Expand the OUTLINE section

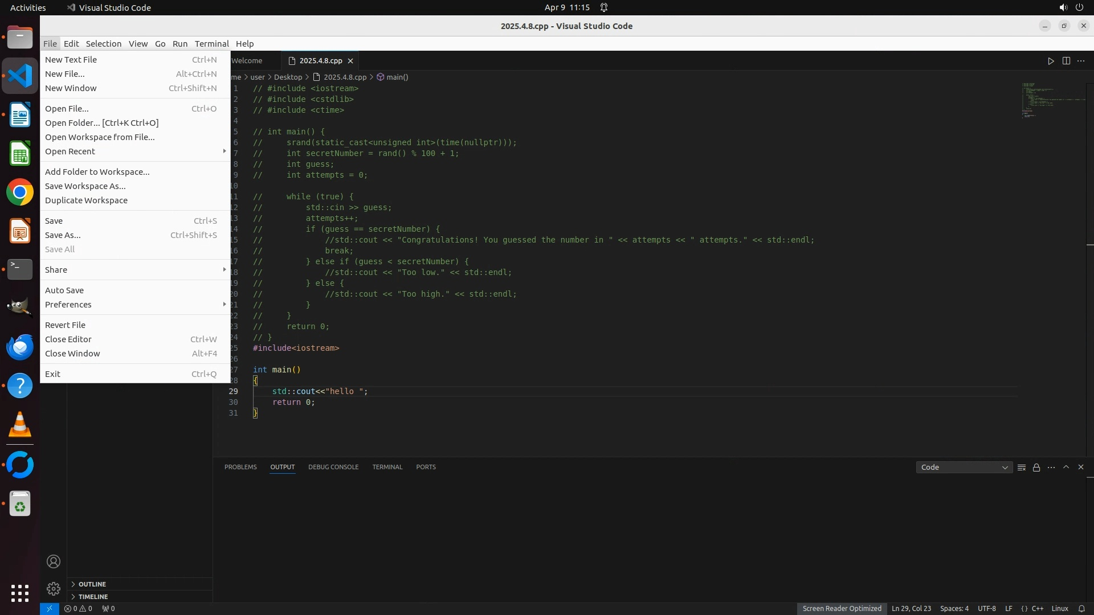pos(92,584)
